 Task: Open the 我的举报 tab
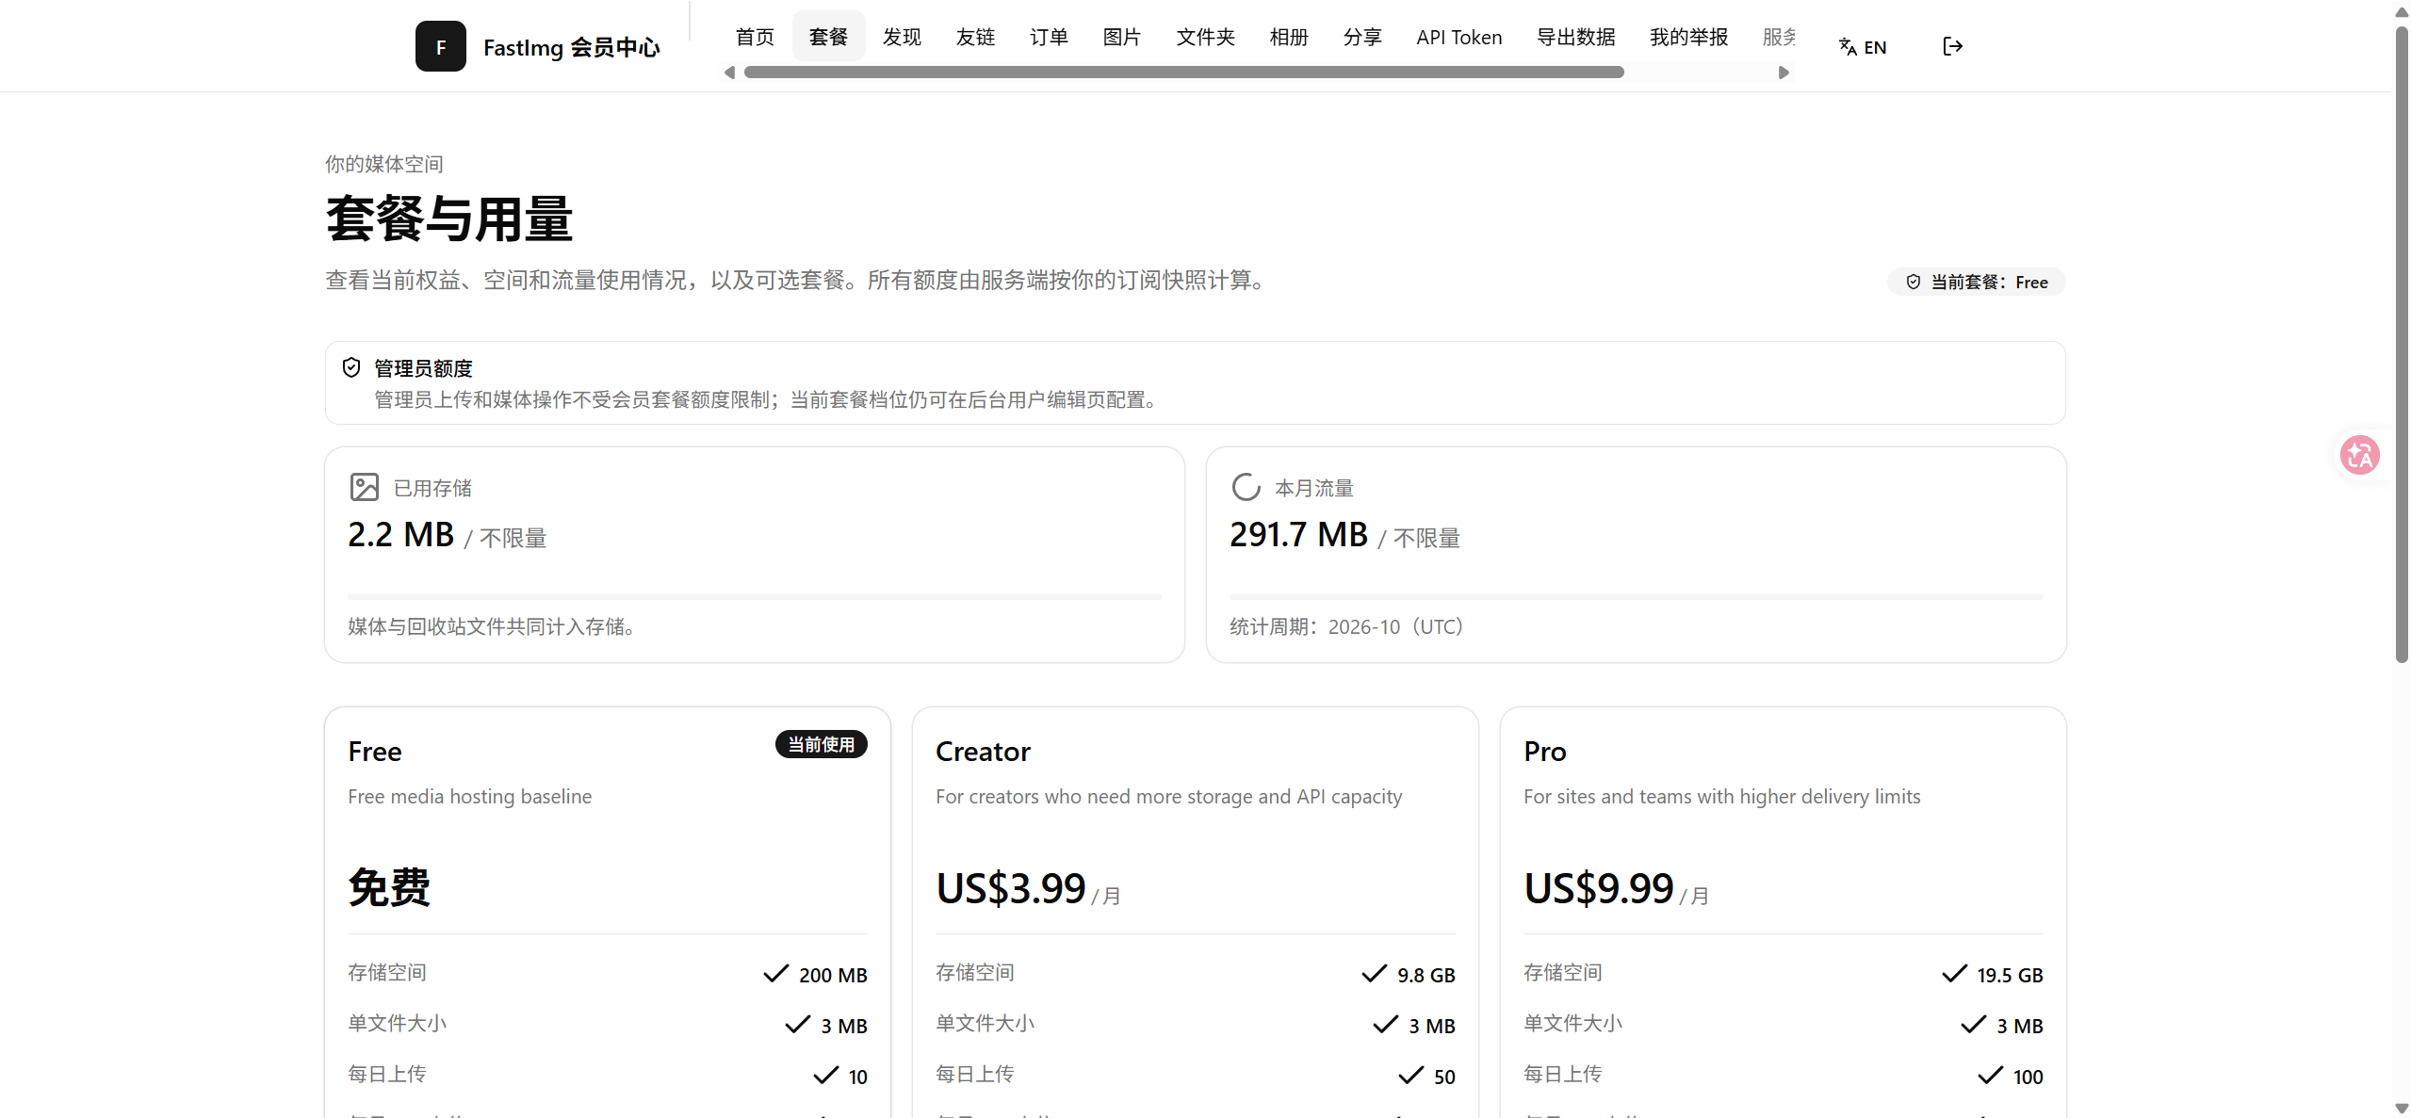(1688, 37)
